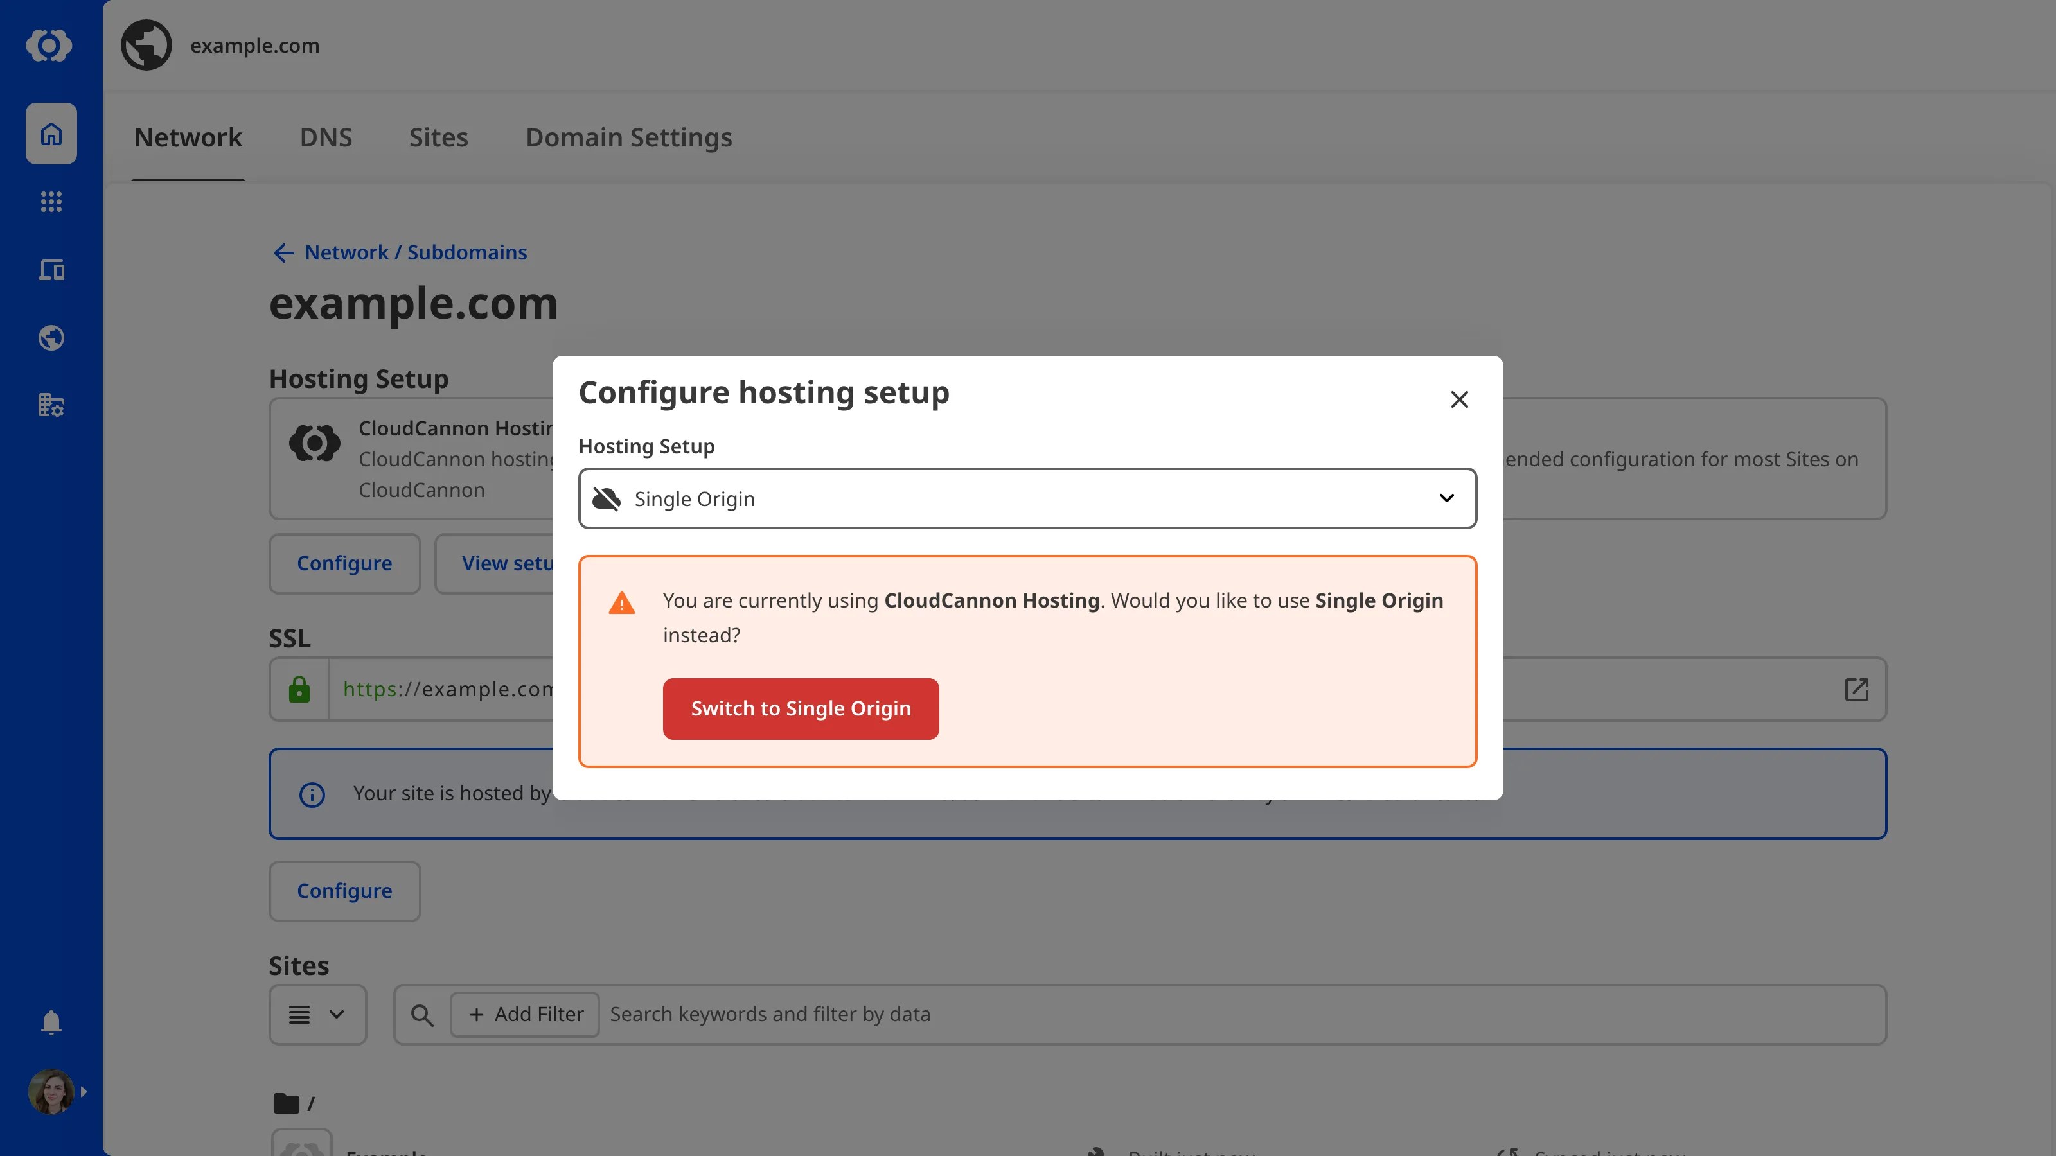Image resolution: width=2056 pixels, height=1156 pixels.
Task: Open the Hosting Setup dropdown in dialog
Action: coord(1027,498)
